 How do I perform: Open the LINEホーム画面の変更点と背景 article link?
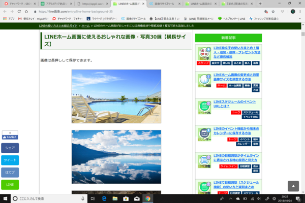pyautogui.click(x=236, y=77)
